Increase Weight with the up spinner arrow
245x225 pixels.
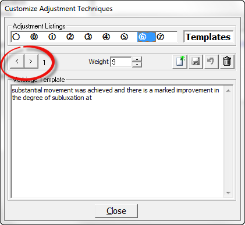(137, 59)
